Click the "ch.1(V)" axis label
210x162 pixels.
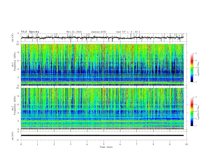coord(13,38)
